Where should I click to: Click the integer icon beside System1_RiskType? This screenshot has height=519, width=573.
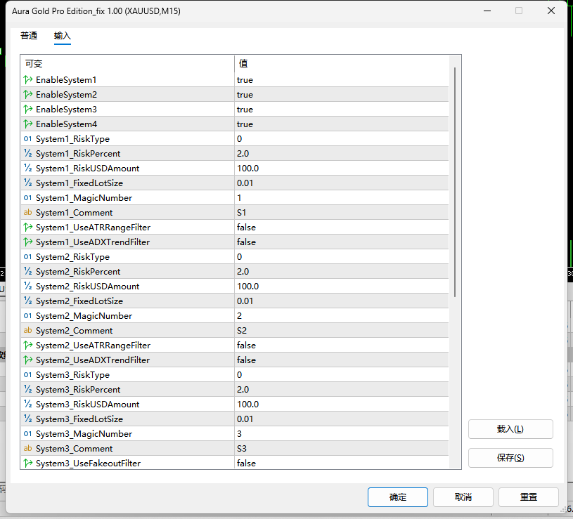coord(28,138)
